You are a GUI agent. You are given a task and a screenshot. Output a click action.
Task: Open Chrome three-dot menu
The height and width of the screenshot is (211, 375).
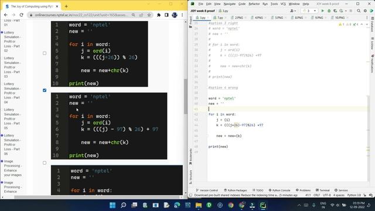[x=182, y=15]
